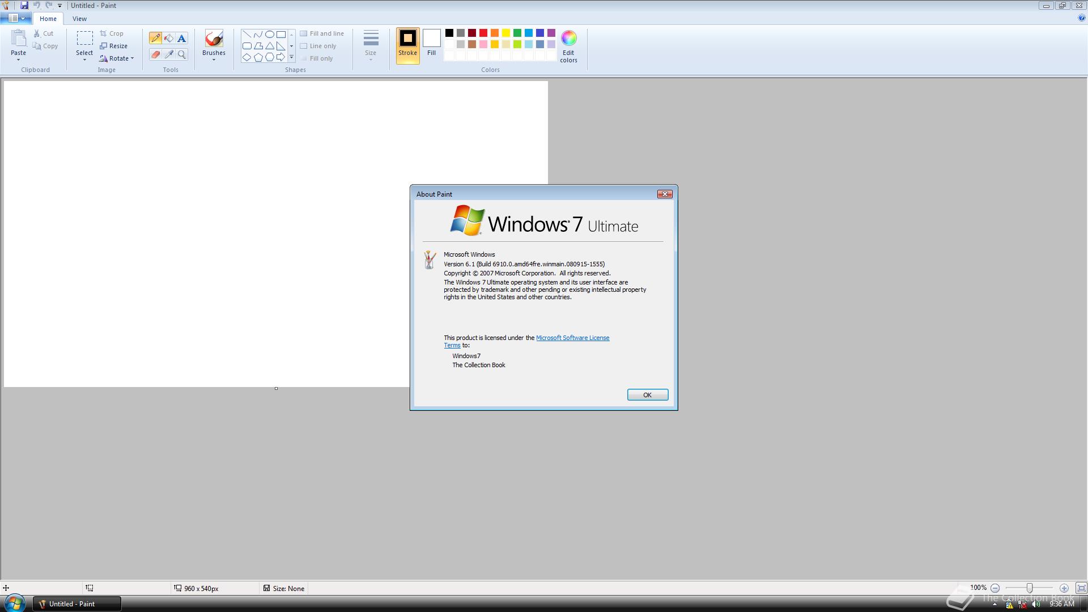Viewport: 1088px width, 612px height.
Task: Click the Save icon in quick access toolbar
Action: coord(24,5)
